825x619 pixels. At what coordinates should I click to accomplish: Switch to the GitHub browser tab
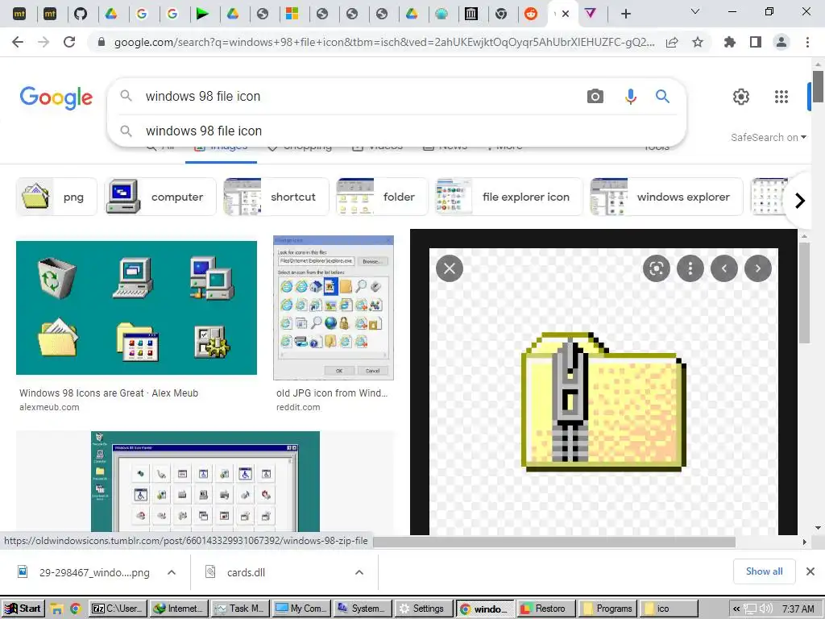tap(80, 14)
